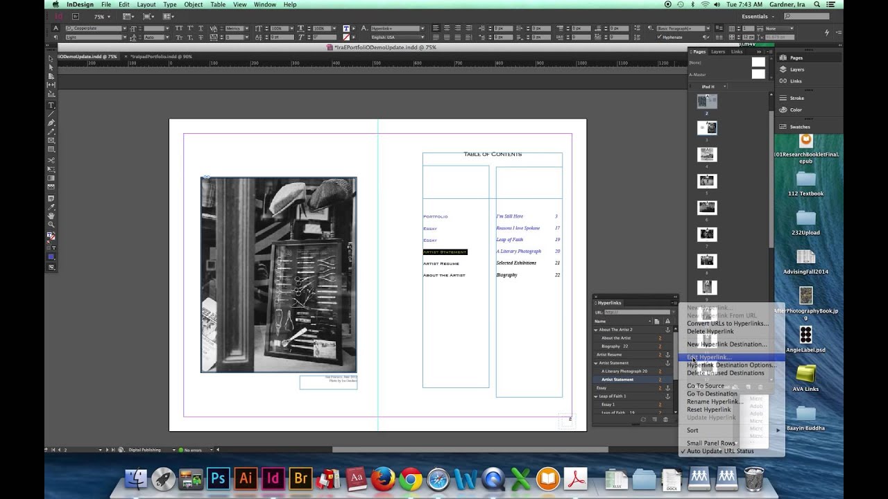
Task: Select the page 2 thumbnail in Pages panel
Action: click(x=707, y=101)
